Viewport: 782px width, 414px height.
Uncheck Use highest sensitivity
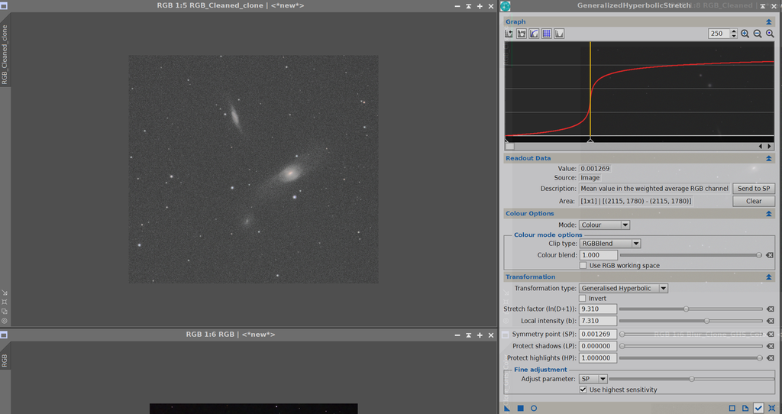[583, 390]
